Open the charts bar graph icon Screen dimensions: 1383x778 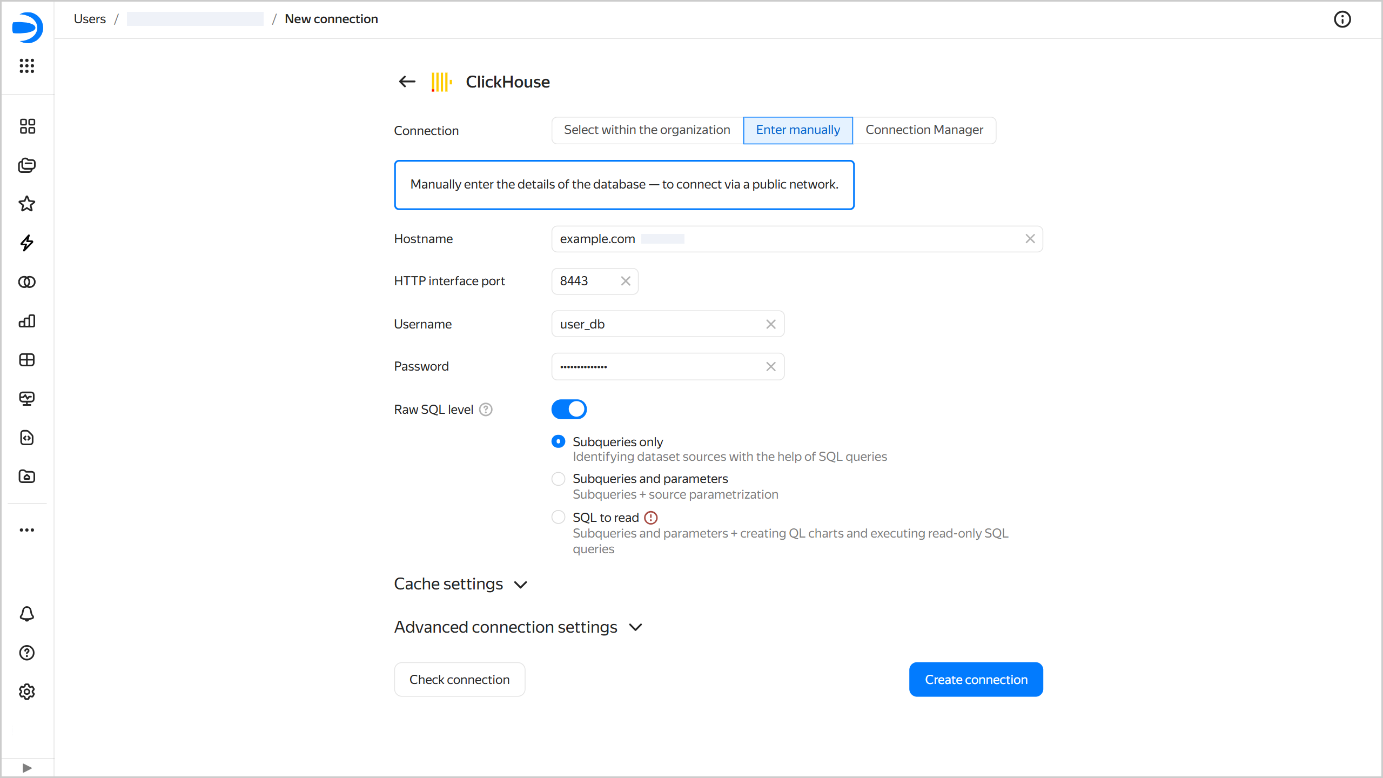[x=27, y=321]
